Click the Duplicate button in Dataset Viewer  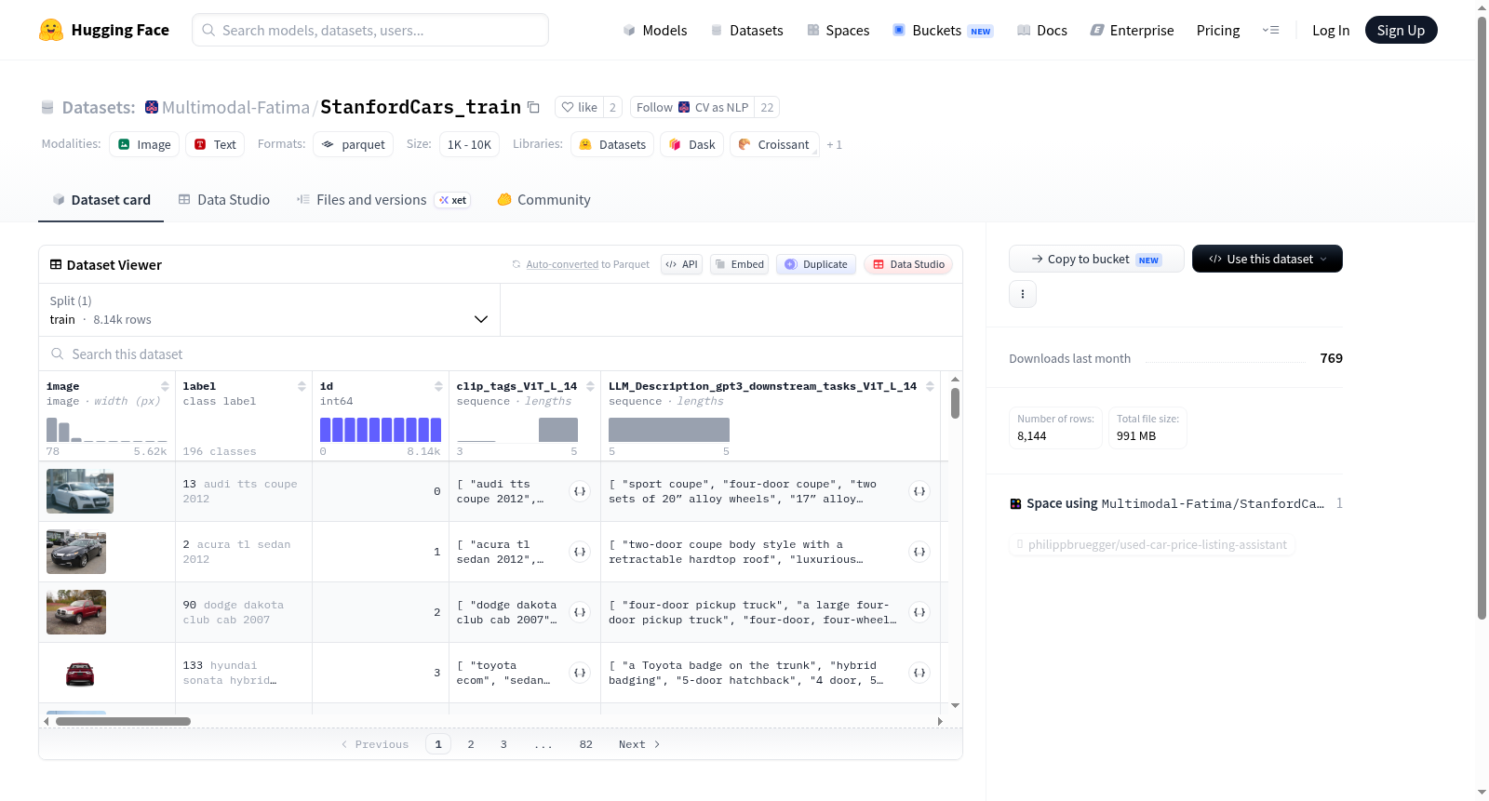click(815, 264)
